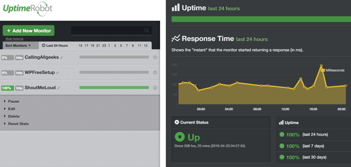Click the green badge for last 30 days
The width and height of the screenshot is (351, 167).
coord(282,157)
